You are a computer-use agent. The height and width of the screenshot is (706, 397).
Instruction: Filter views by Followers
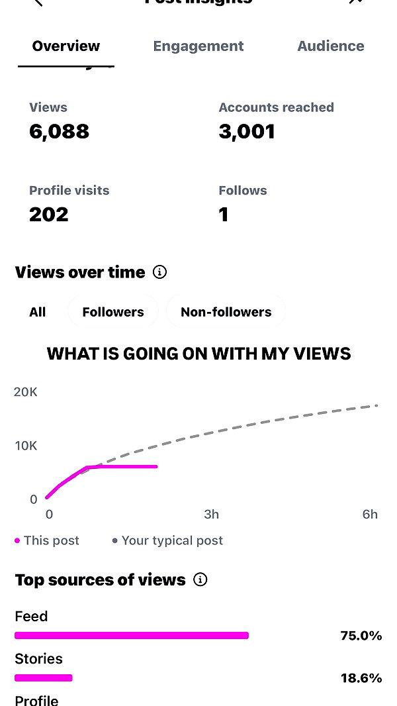tap(113, 312)
